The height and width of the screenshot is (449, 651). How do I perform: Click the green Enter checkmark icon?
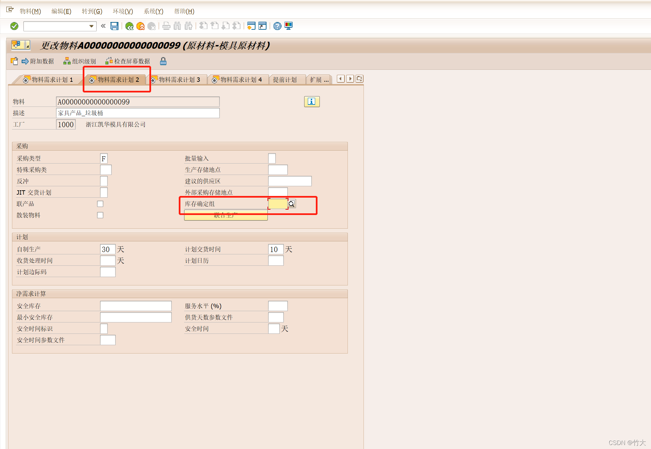14,26
